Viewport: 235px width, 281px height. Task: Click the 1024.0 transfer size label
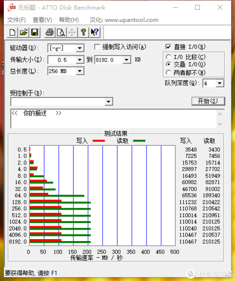[18, 222]
